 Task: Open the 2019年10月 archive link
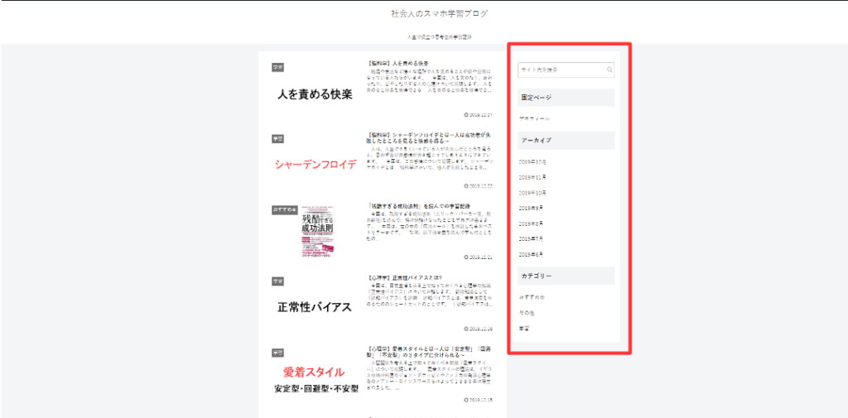(x=532, y=192)
